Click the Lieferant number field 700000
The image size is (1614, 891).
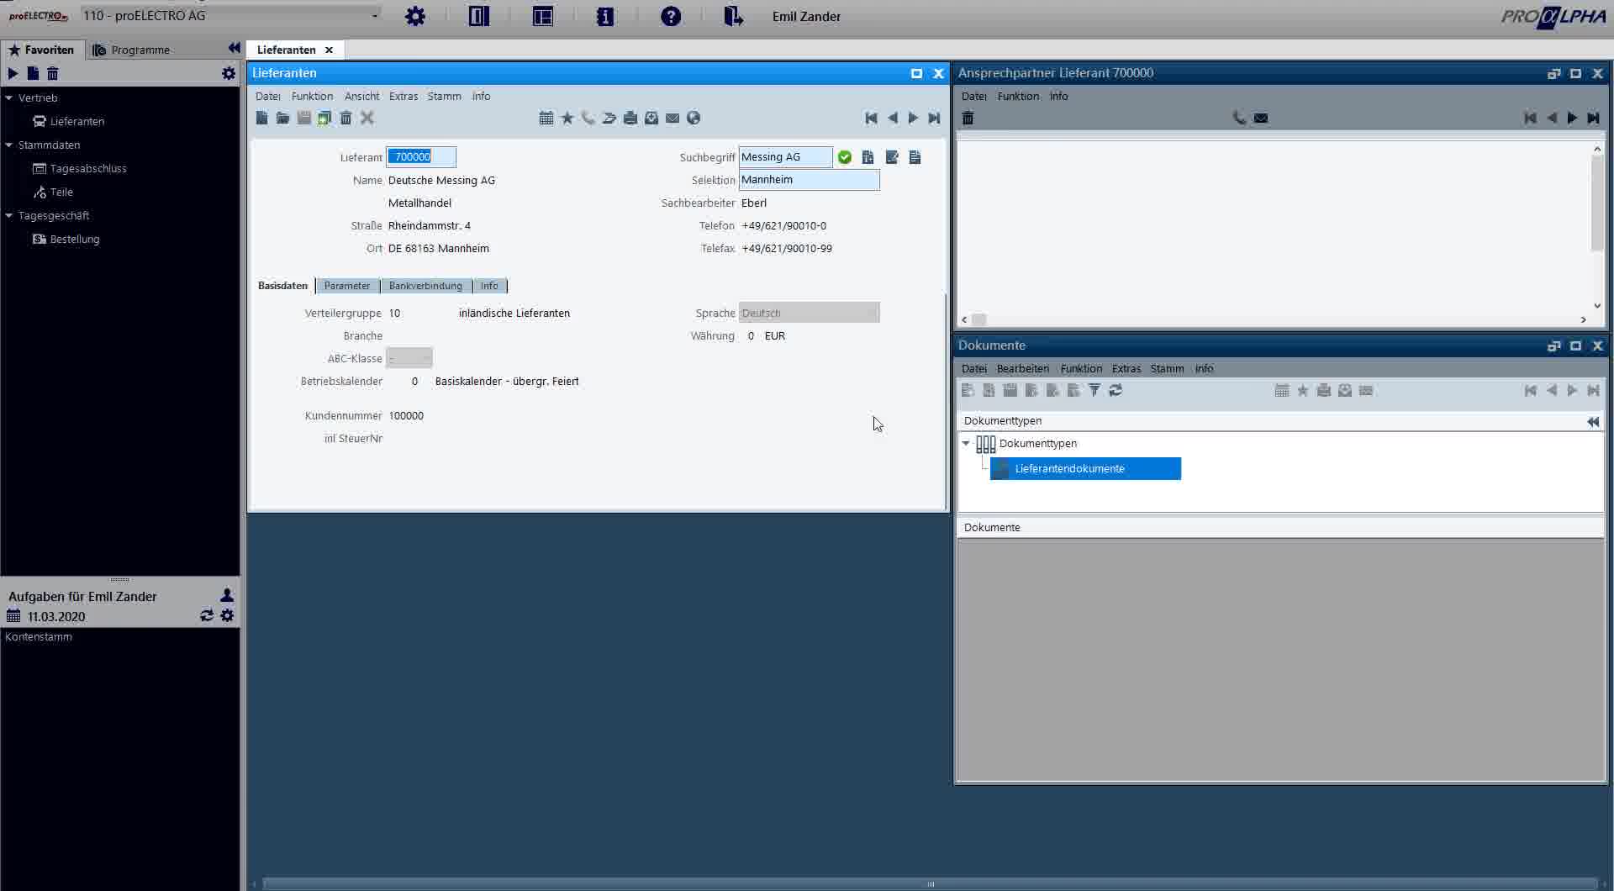click(421, 156)
